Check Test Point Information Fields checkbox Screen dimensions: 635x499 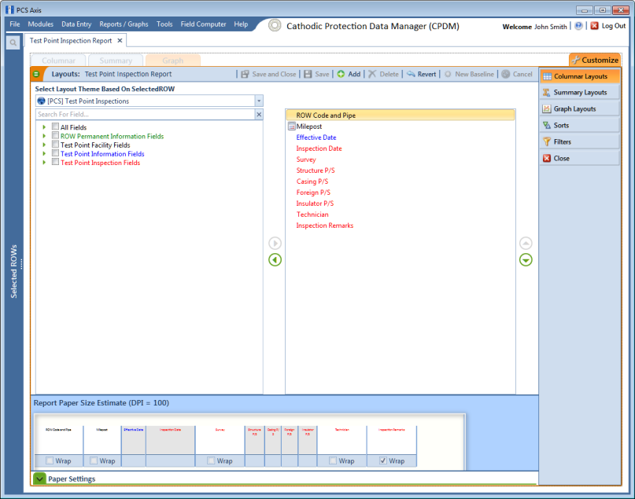pyautogui.click(x=56, y=153)
